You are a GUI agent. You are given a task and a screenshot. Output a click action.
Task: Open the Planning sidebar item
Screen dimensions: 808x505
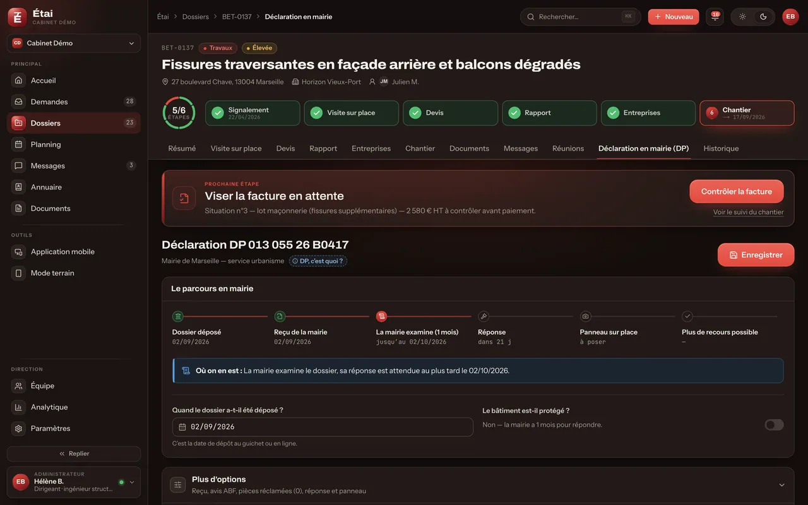click(74, 145)
